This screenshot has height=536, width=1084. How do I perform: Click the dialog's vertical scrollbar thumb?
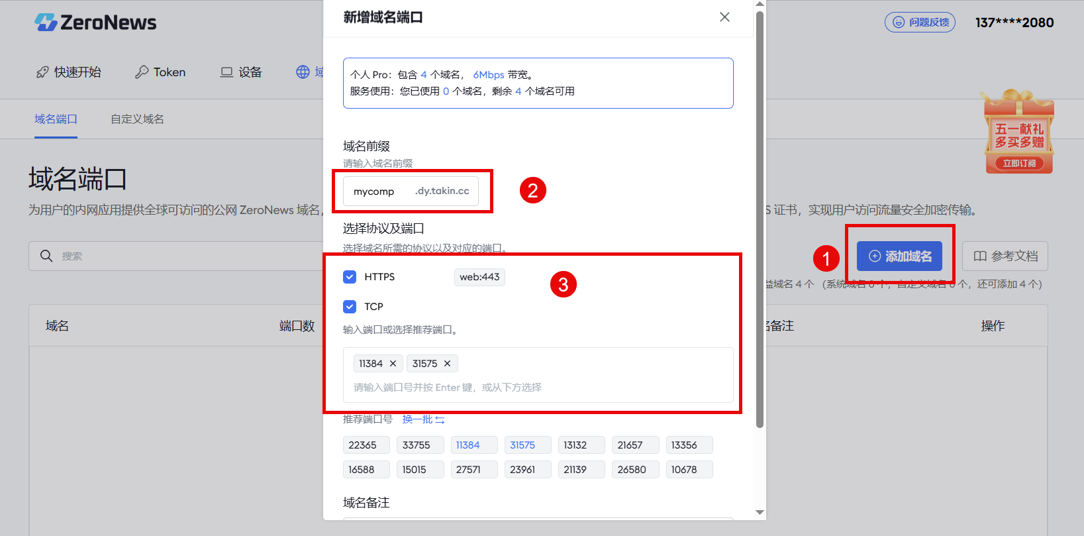click(760, 219)
